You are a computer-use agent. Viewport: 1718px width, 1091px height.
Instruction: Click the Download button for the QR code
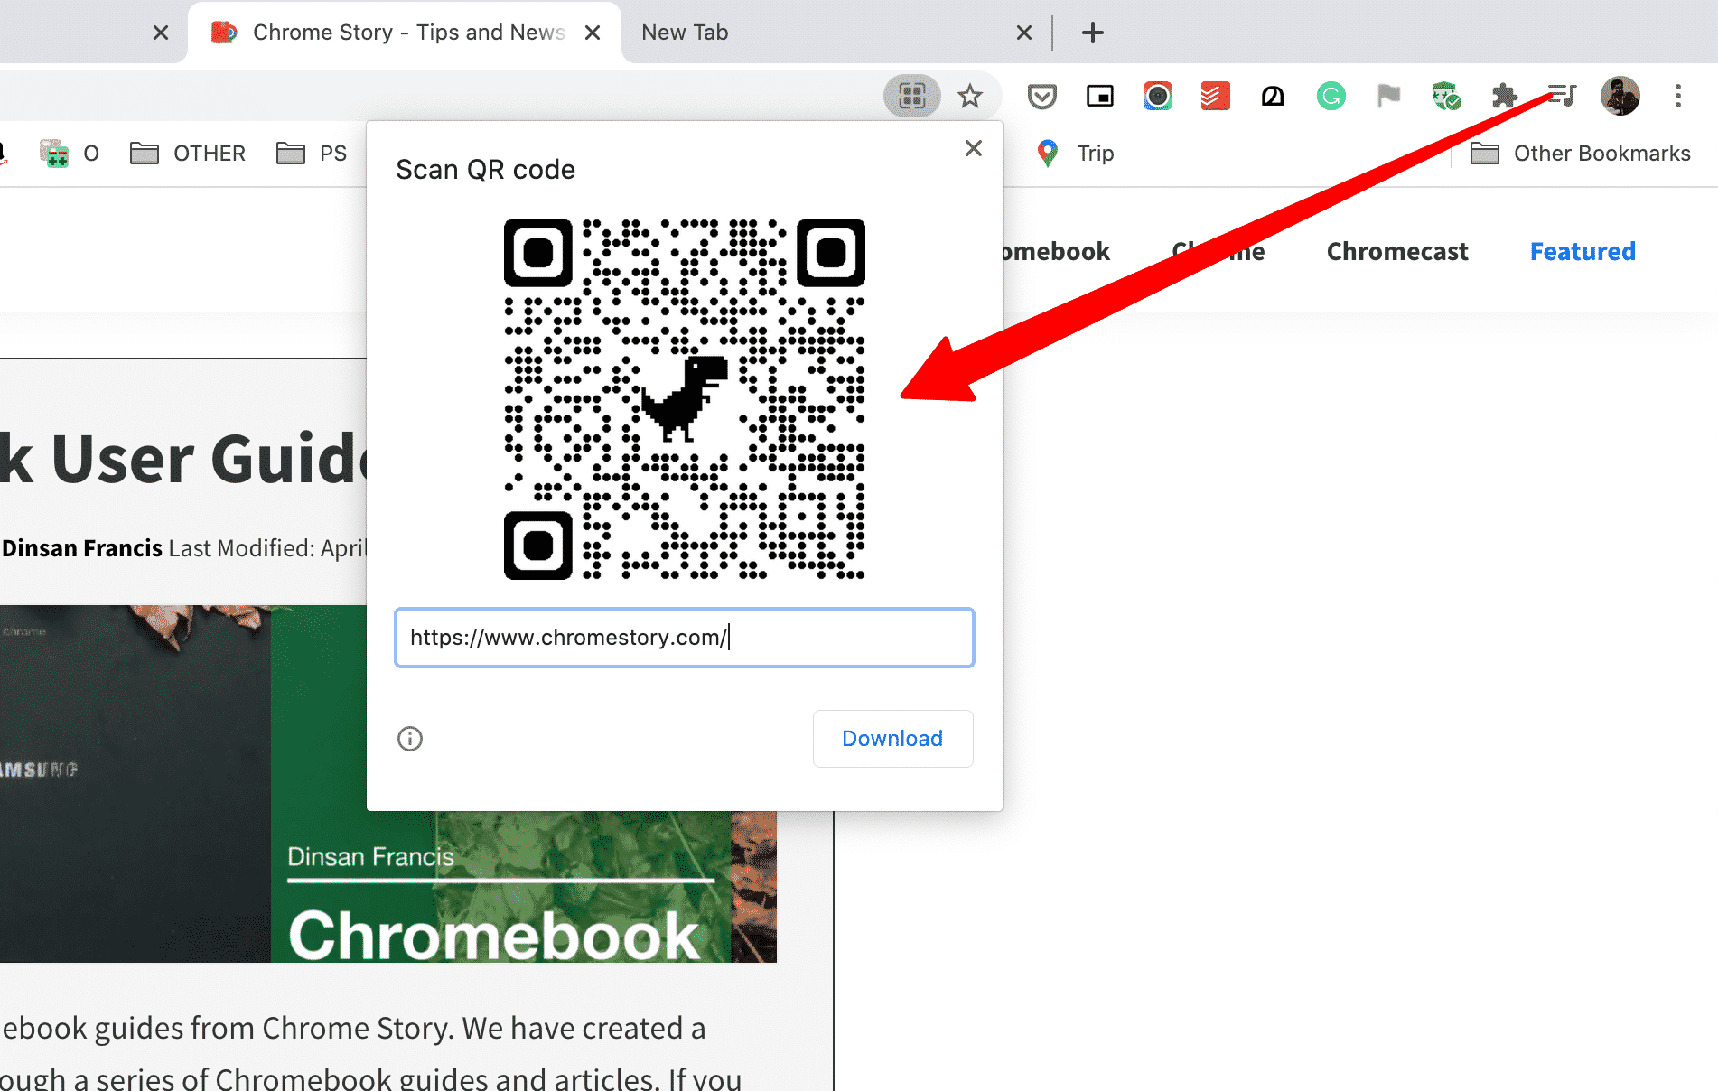892,738
